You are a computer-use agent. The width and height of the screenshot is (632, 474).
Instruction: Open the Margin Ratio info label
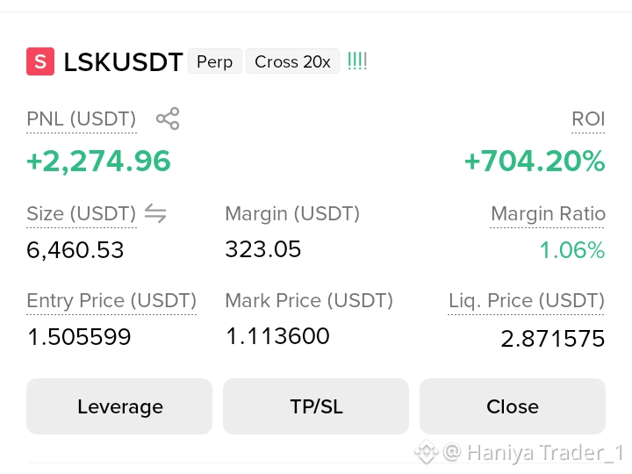(x=548, y=213)
